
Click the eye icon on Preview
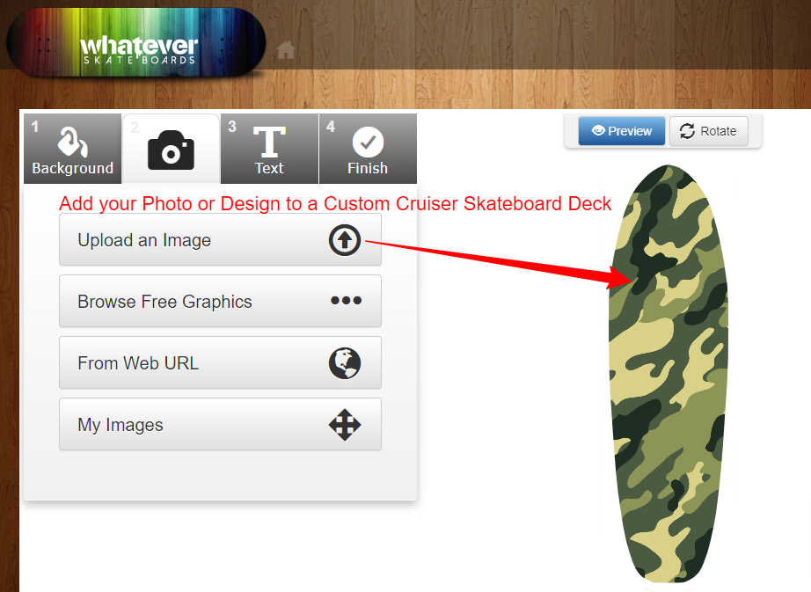[598, 130]
